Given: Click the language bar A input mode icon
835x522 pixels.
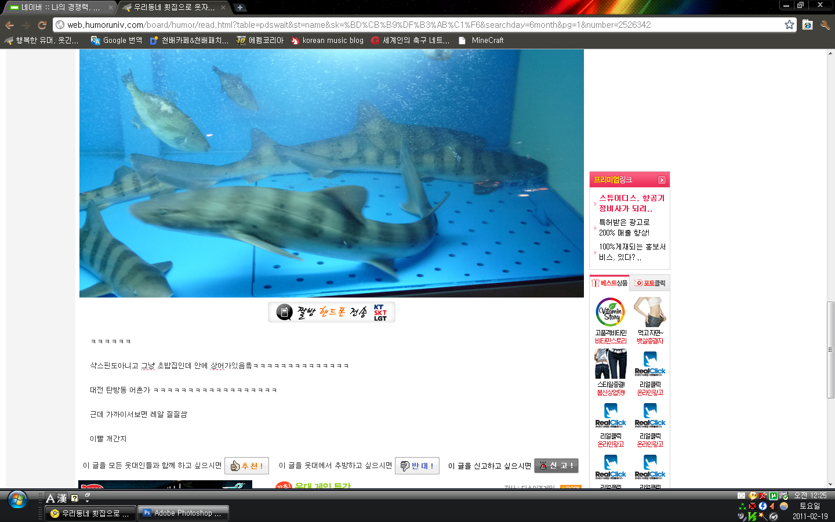Looking at the screenshot, I should point(50,498).
